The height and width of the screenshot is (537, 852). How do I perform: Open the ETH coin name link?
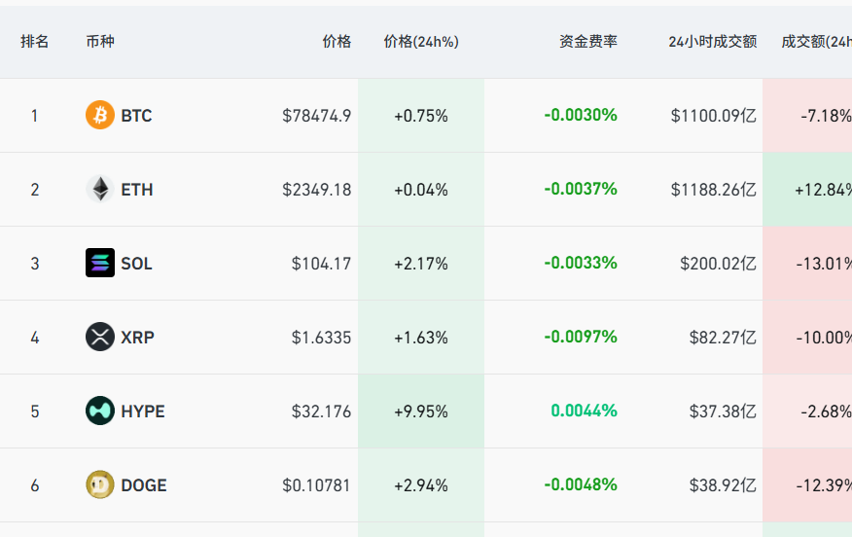click(x=137, y=190)
